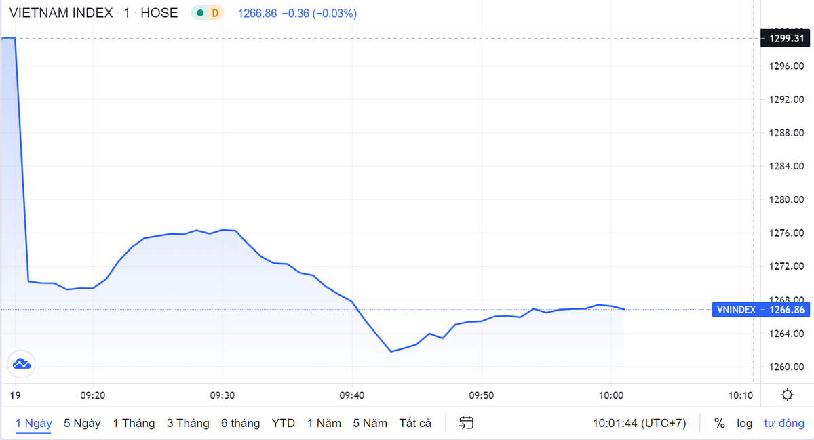Viewport: 814px width, 440px height.
Task: Select the YTD range
Action: click(284, 423)
